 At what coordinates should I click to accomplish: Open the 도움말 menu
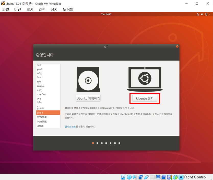tap(68, 9)
